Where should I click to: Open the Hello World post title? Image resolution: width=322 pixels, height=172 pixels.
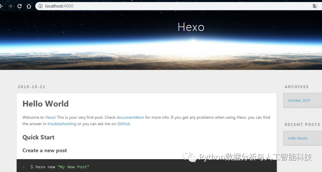(x=45, y=104)
